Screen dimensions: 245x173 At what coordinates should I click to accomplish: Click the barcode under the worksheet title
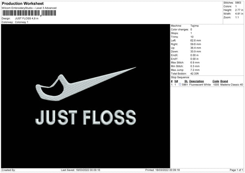29,13
